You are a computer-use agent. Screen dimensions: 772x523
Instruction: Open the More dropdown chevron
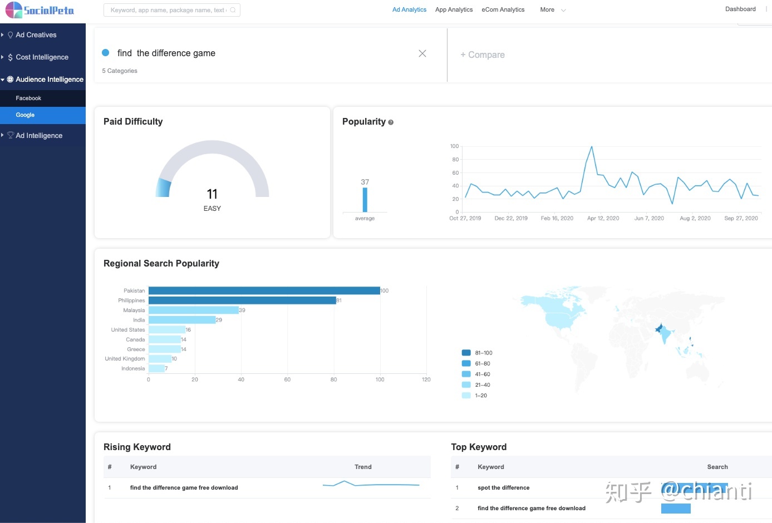563,10
